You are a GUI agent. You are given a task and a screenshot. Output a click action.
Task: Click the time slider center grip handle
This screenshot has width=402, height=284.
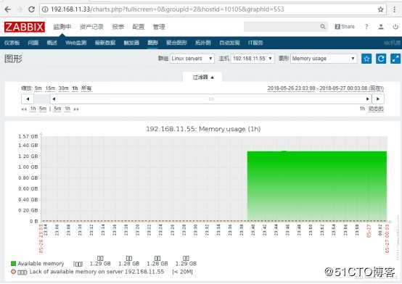pyautogui.click(x=211, y=99)
